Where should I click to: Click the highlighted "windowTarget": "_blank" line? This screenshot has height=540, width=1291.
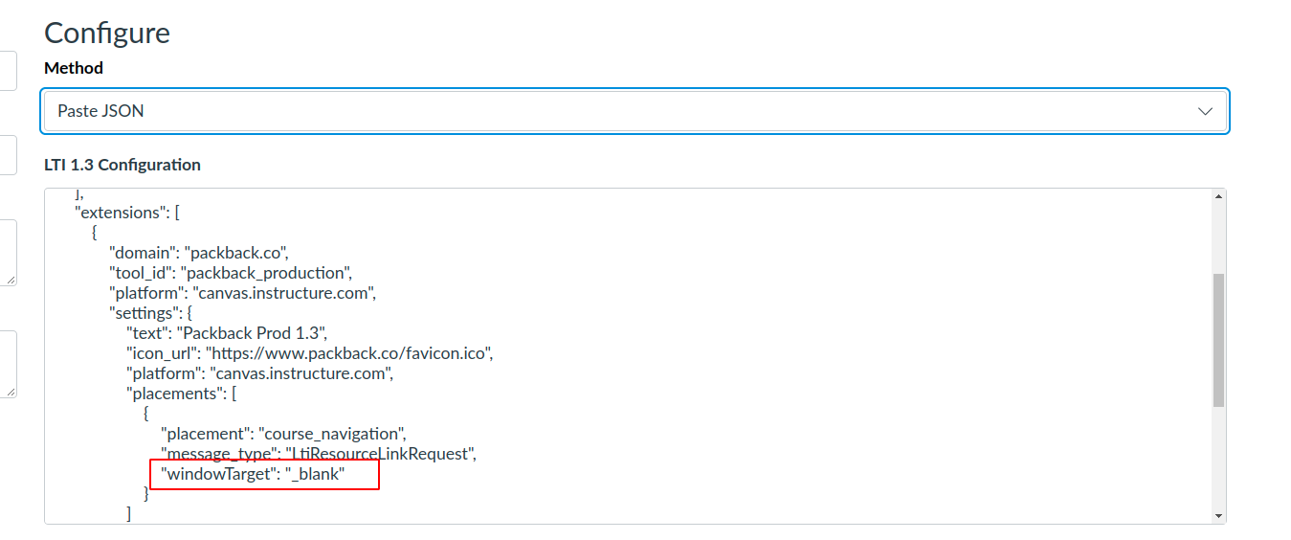coord(253,473)
